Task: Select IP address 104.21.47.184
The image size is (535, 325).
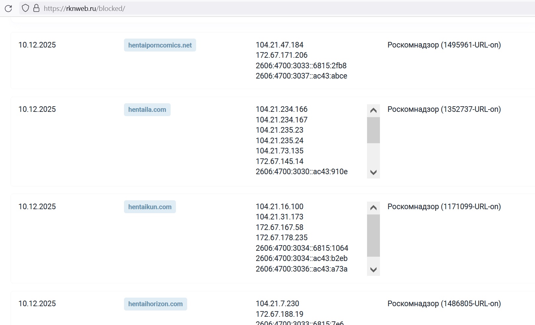Action: point(279,45)
